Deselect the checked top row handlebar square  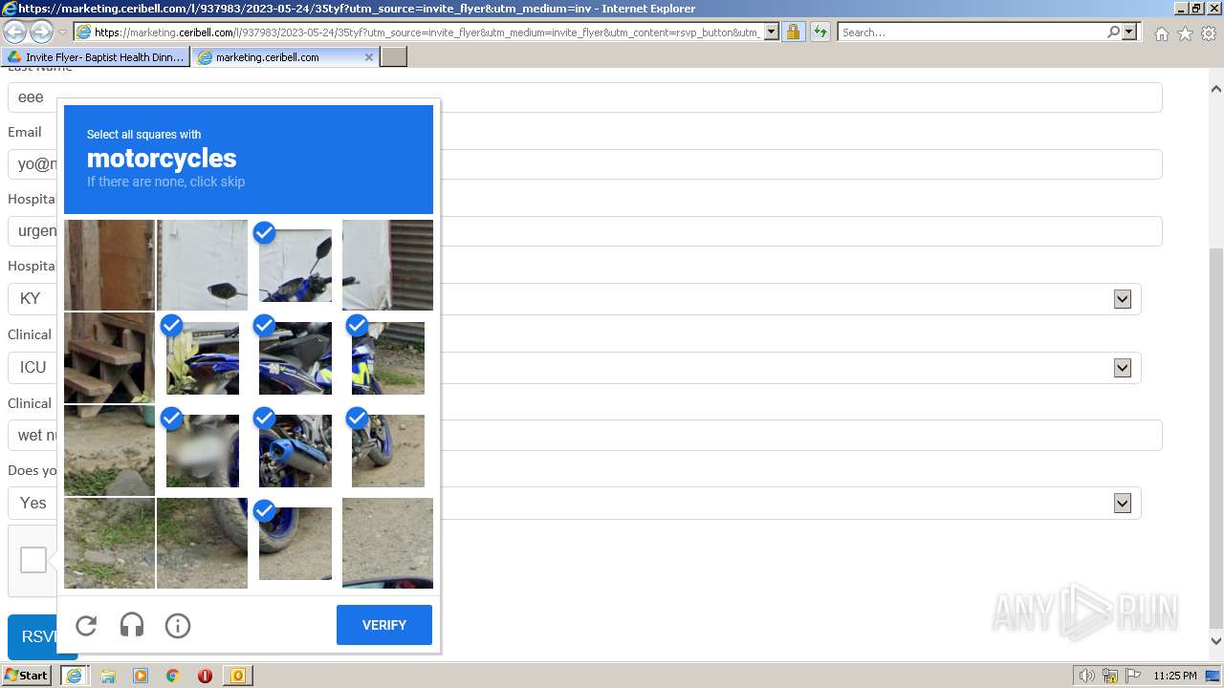coord(295,265)
